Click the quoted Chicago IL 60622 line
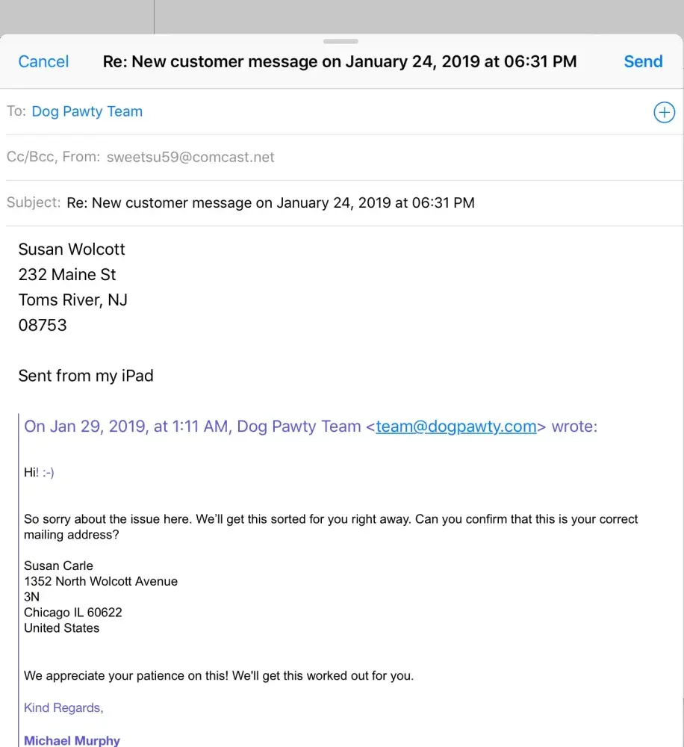684x747 pixels. (73, 613)
